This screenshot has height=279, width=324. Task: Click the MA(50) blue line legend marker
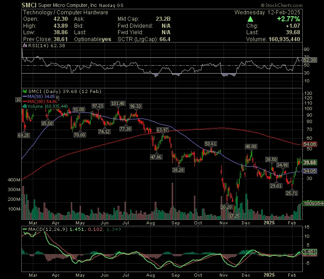click(25, 96)
